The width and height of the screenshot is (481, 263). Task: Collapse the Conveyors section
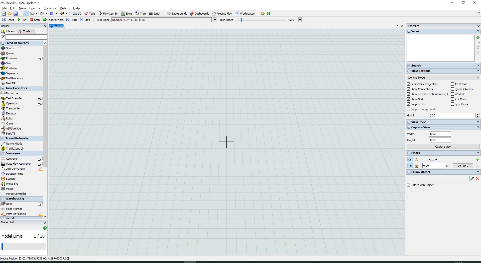[x=3, y=154]
